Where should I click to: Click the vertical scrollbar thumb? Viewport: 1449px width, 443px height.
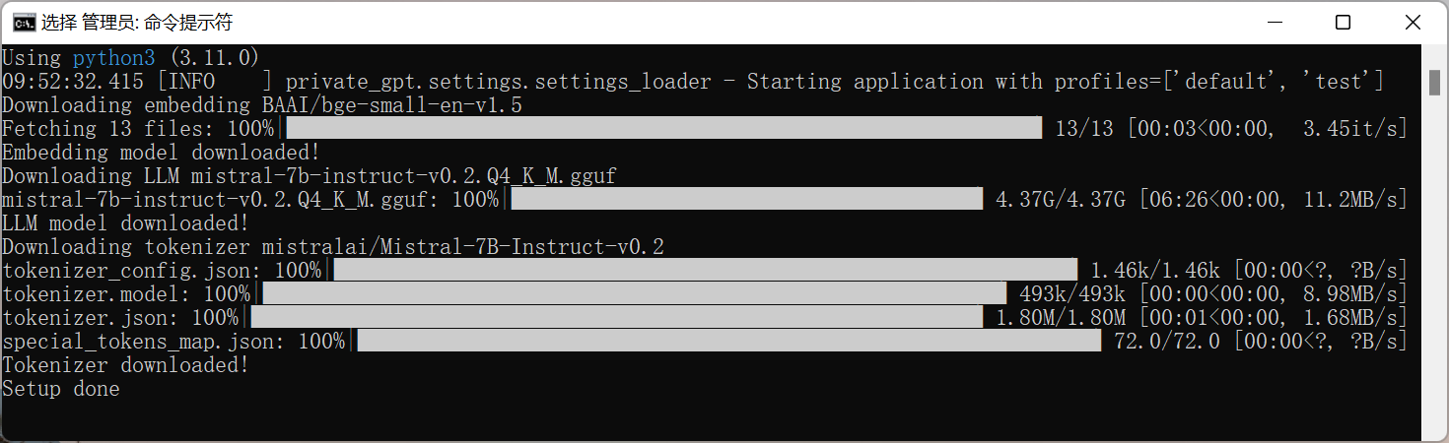click(x=1435, y=83)
